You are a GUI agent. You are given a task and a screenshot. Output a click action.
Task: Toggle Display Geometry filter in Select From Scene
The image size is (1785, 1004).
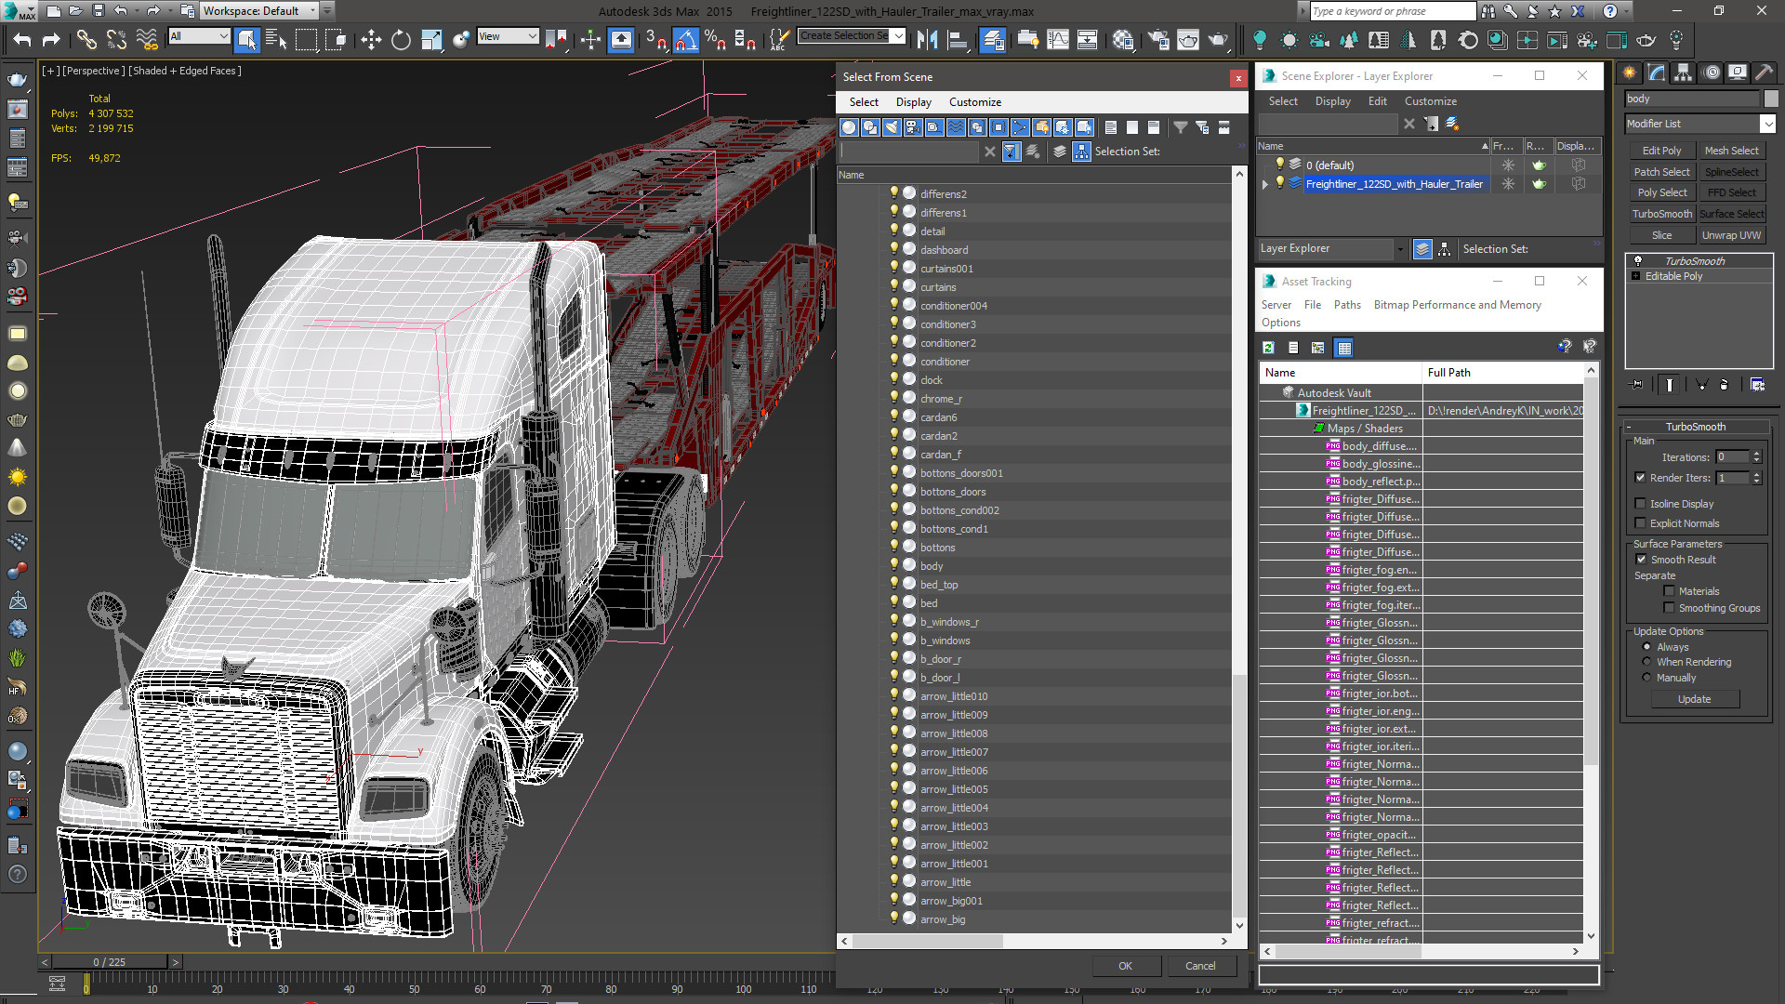(x=849, y=127)
